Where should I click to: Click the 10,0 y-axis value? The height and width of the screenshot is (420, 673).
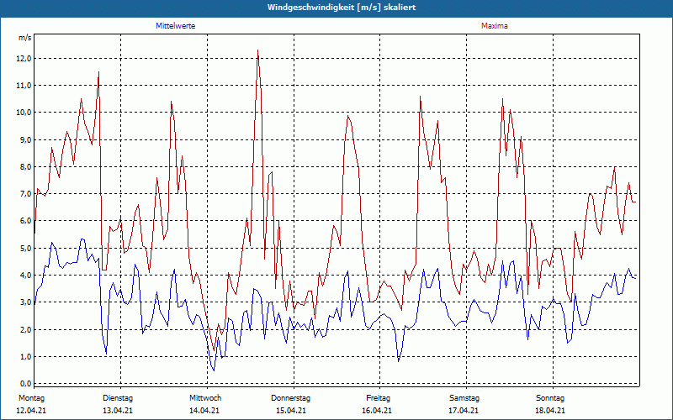(24, 113)
